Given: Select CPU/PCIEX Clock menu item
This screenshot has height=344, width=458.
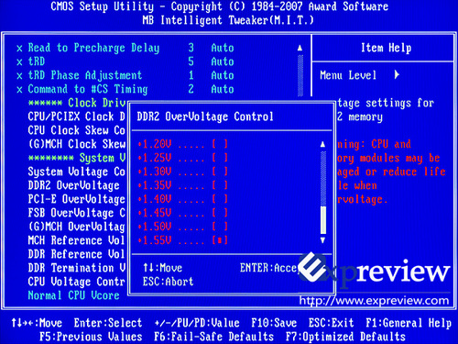Looking at the screenshot, I should 77,117.
